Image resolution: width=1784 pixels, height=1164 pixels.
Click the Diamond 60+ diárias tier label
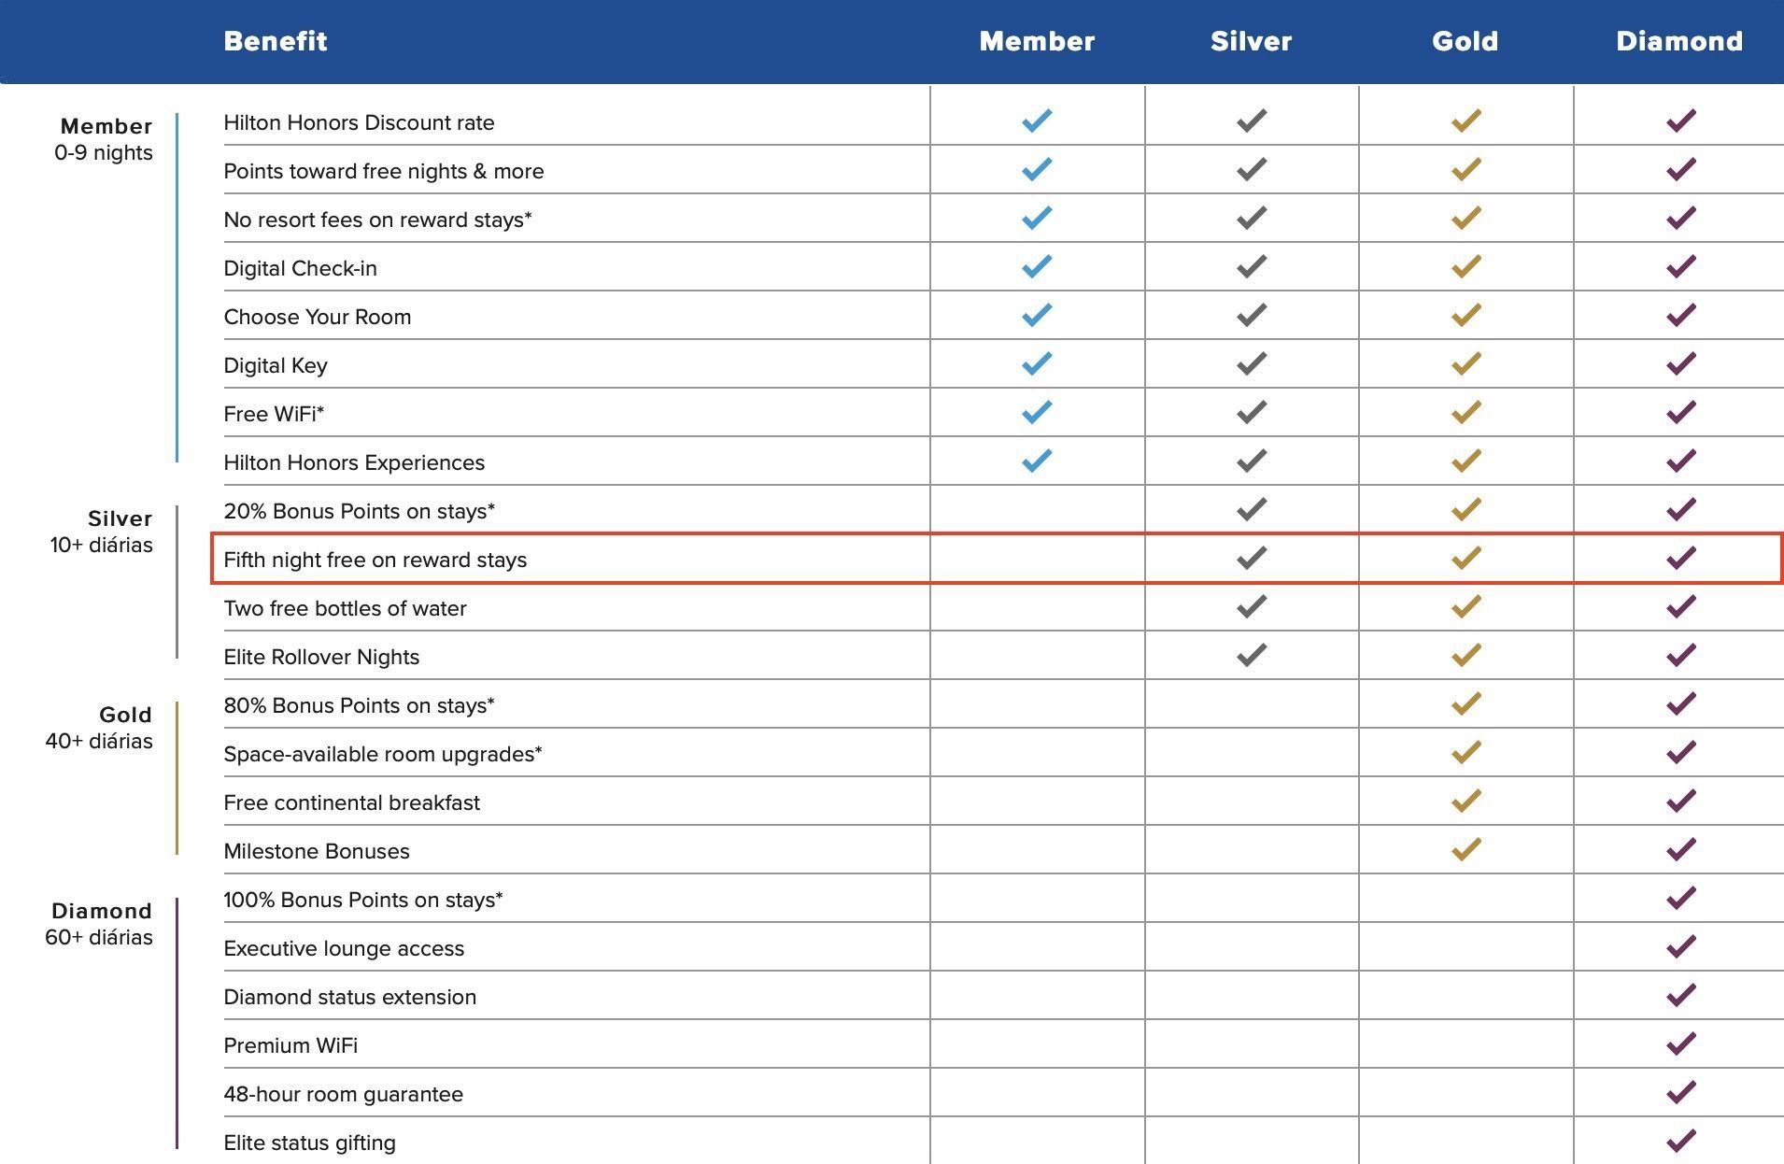(99, 924)
